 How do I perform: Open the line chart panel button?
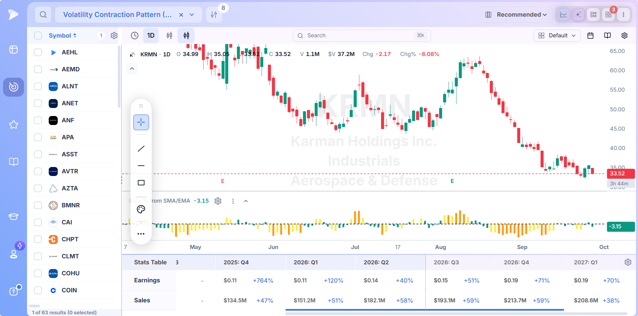pyautogui.click(x=563, y=15)
